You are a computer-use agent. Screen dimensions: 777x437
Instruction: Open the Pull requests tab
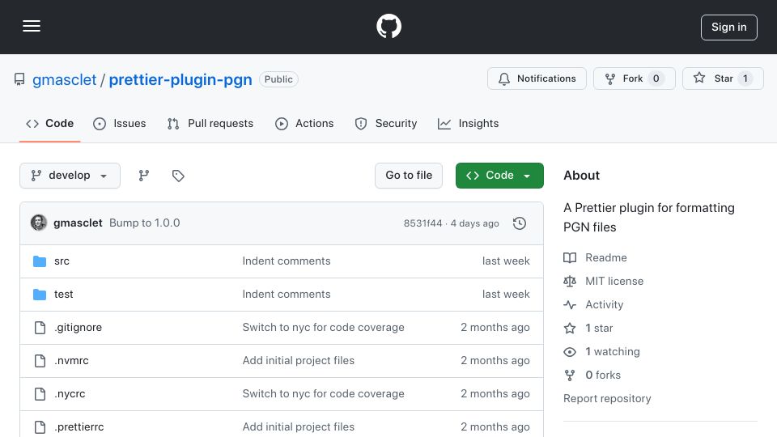[210, 123]
